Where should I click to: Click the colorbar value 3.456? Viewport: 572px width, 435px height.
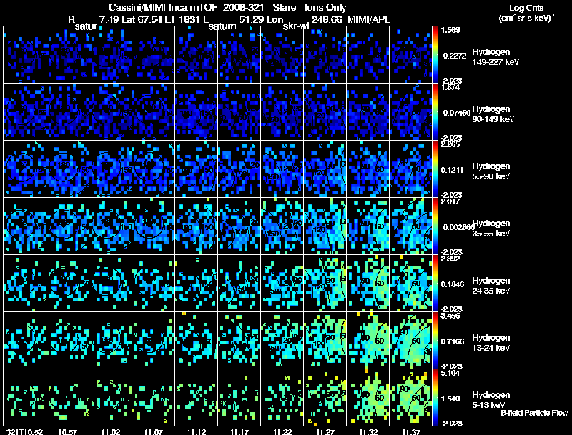pyautogui.click(x=450, y=316)
